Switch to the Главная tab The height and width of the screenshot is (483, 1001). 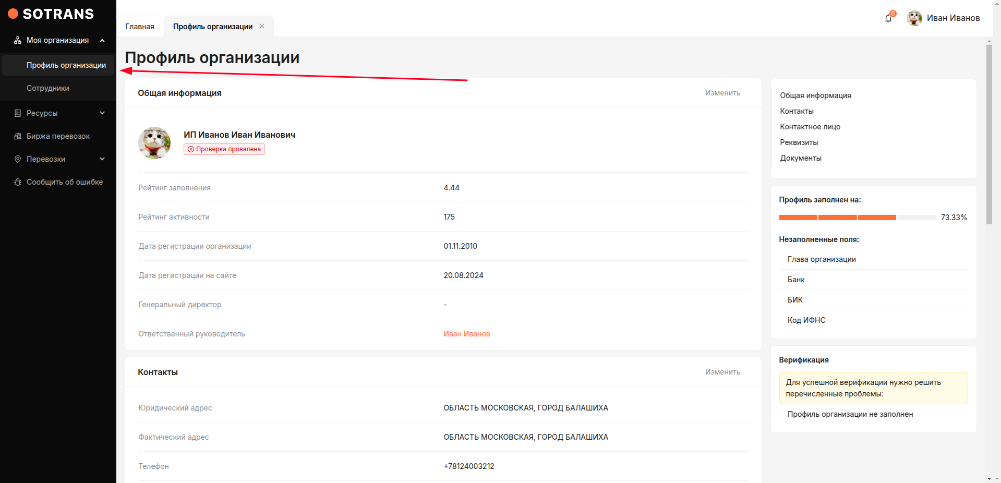click(x=140, y=27)
